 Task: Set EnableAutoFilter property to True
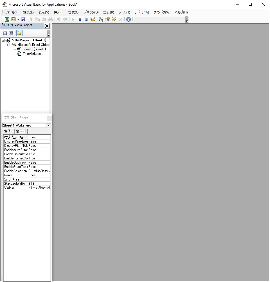(x=39, y=150)
